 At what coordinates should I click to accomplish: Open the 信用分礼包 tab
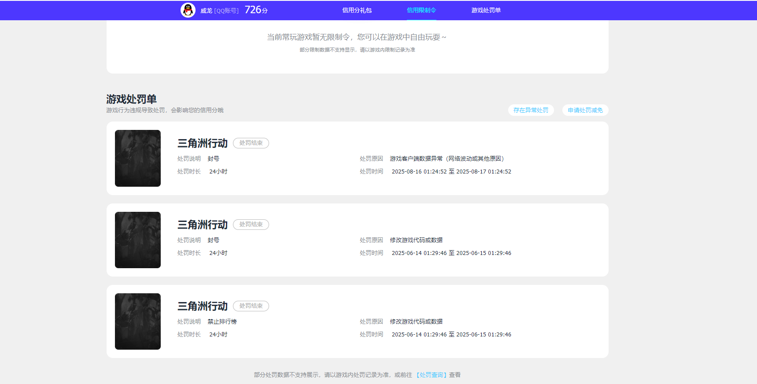click(357, 10)
